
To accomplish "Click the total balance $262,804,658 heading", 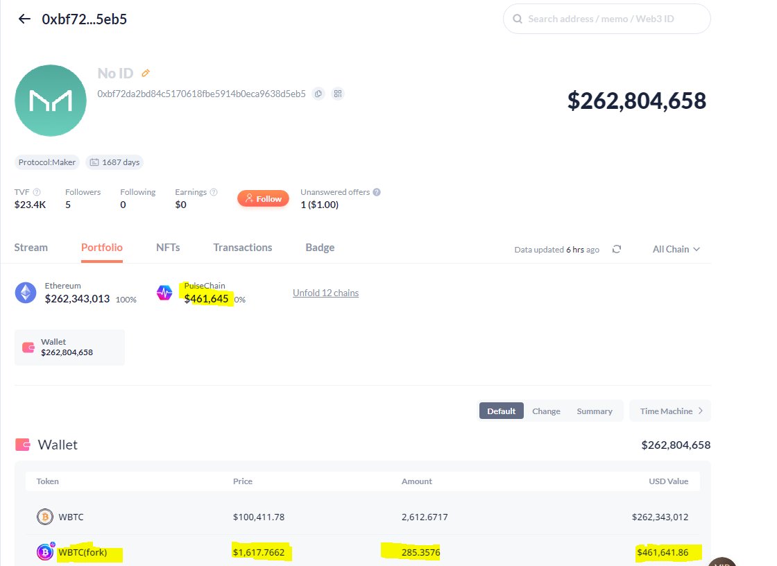I will [x=637, y=101].
